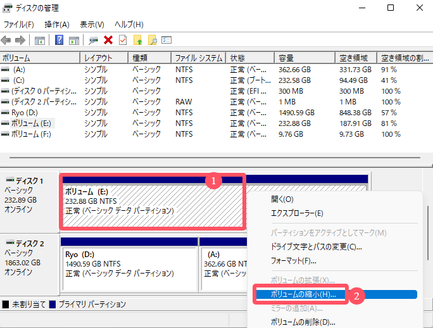Open Help with the blue question icon
Screen dimensions: 433x328
pyautogui.click(x=59, y=40)
